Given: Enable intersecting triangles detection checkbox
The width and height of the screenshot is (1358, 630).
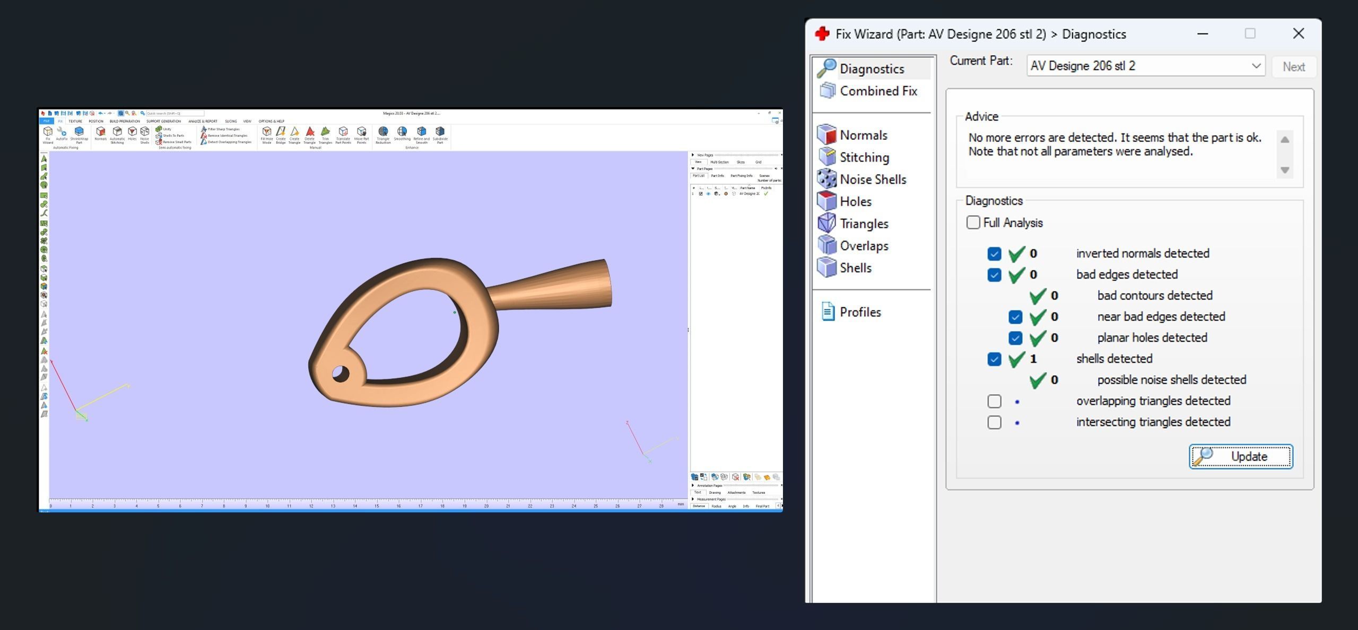Looking at the screenshot, I should pyautogui.click(x=994, y=422).
